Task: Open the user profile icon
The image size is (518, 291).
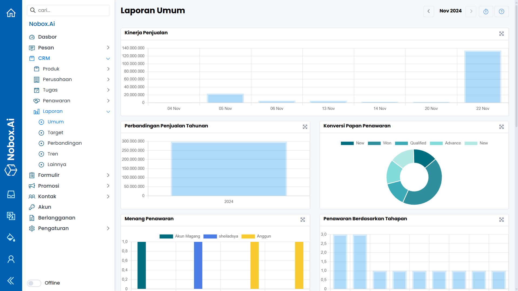Action: 11,259
